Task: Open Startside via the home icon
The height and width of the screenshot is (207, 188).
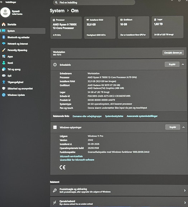Action: coord(4,24)
